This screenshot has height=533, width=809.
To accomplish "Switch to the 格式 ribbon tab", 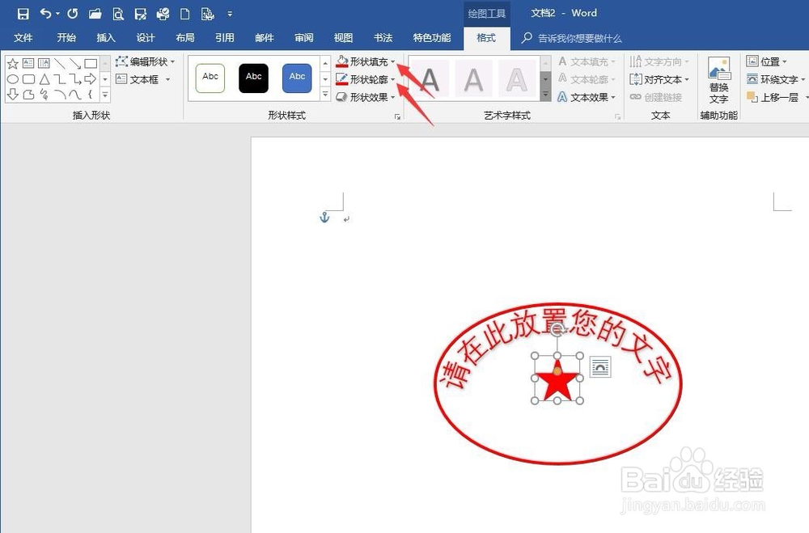I will pyautogui.click(x=485, y=37).
